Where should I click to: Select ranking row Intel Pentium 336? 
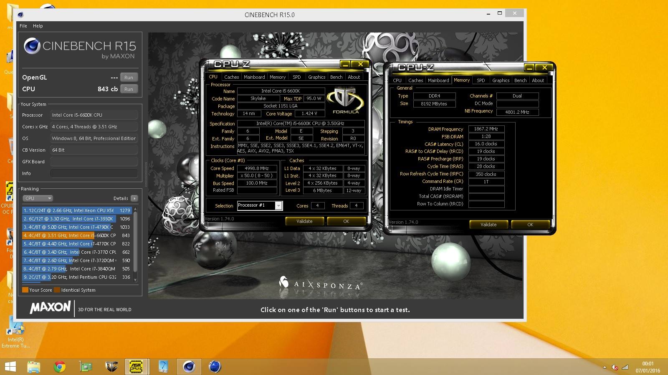tap(77, 277)
